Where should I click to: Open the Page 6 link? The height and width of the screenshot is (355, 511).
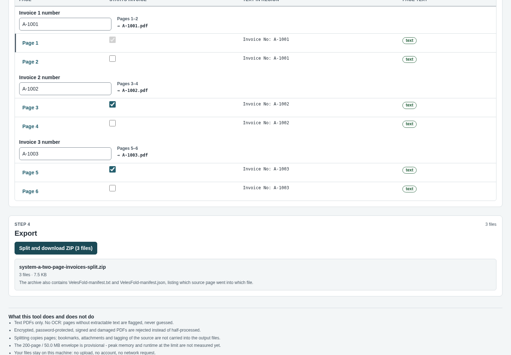coord(30,191)
